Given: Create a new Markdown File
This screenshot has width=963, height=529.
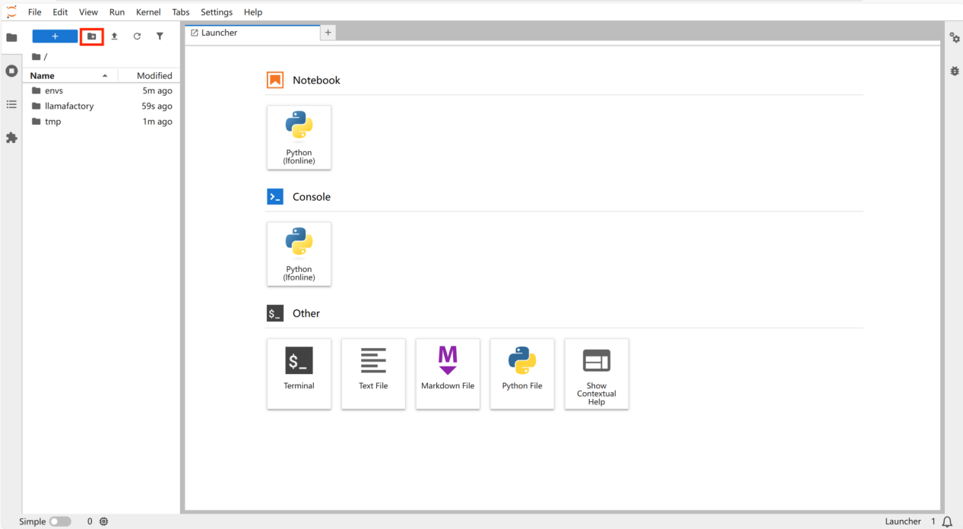Looking at the screenshot, I should 448,373.
